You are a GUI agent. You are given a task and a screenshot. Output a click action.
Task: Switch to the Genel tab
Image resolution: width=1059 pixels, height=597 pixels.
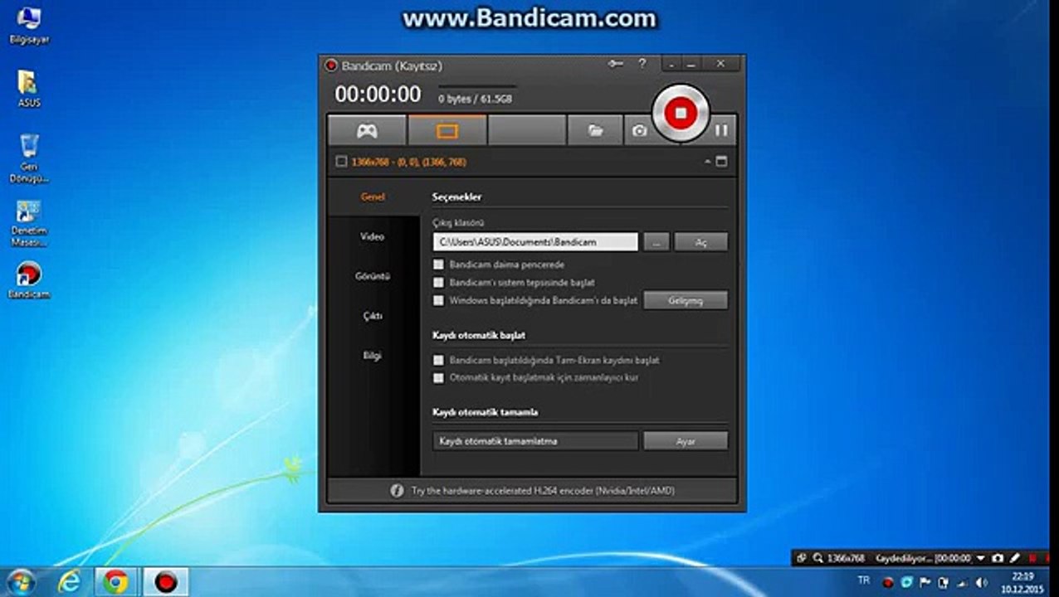coord(373,197)
